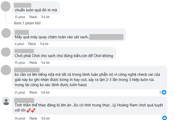
Task: Click Thích on the "Mấy quả máy quay chậm" comment
Action: coord(32,44)
